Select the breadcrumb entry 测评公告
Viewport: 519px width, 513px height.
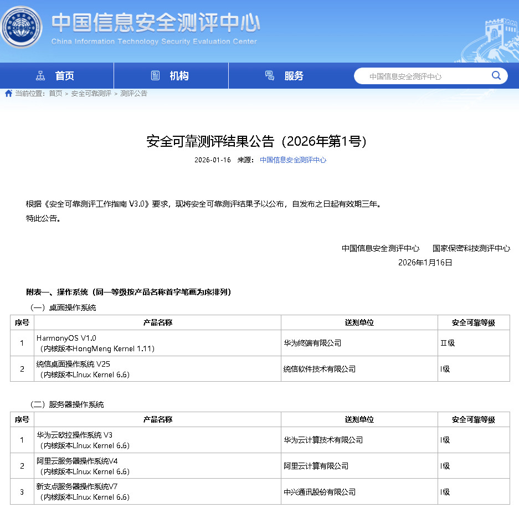[132, 94]
